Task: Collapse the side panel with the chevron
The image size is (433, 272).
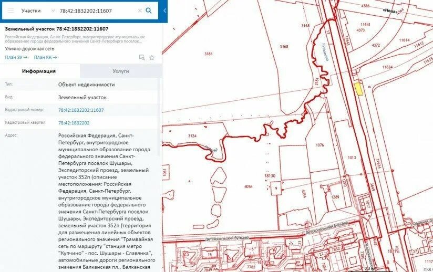Action: coord(164,11)
